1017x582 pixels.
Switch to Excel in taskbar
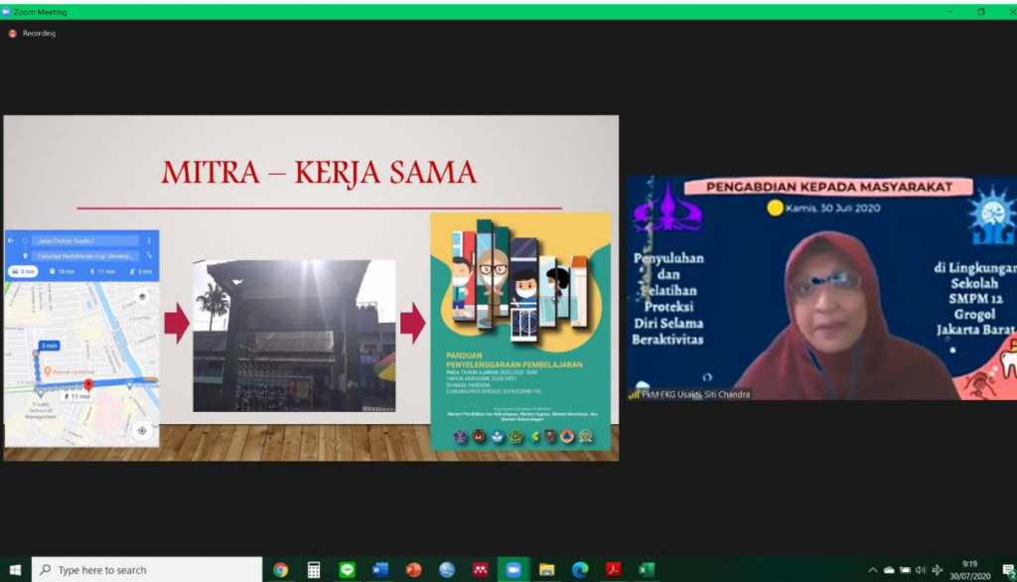click(x=647, y=570)
